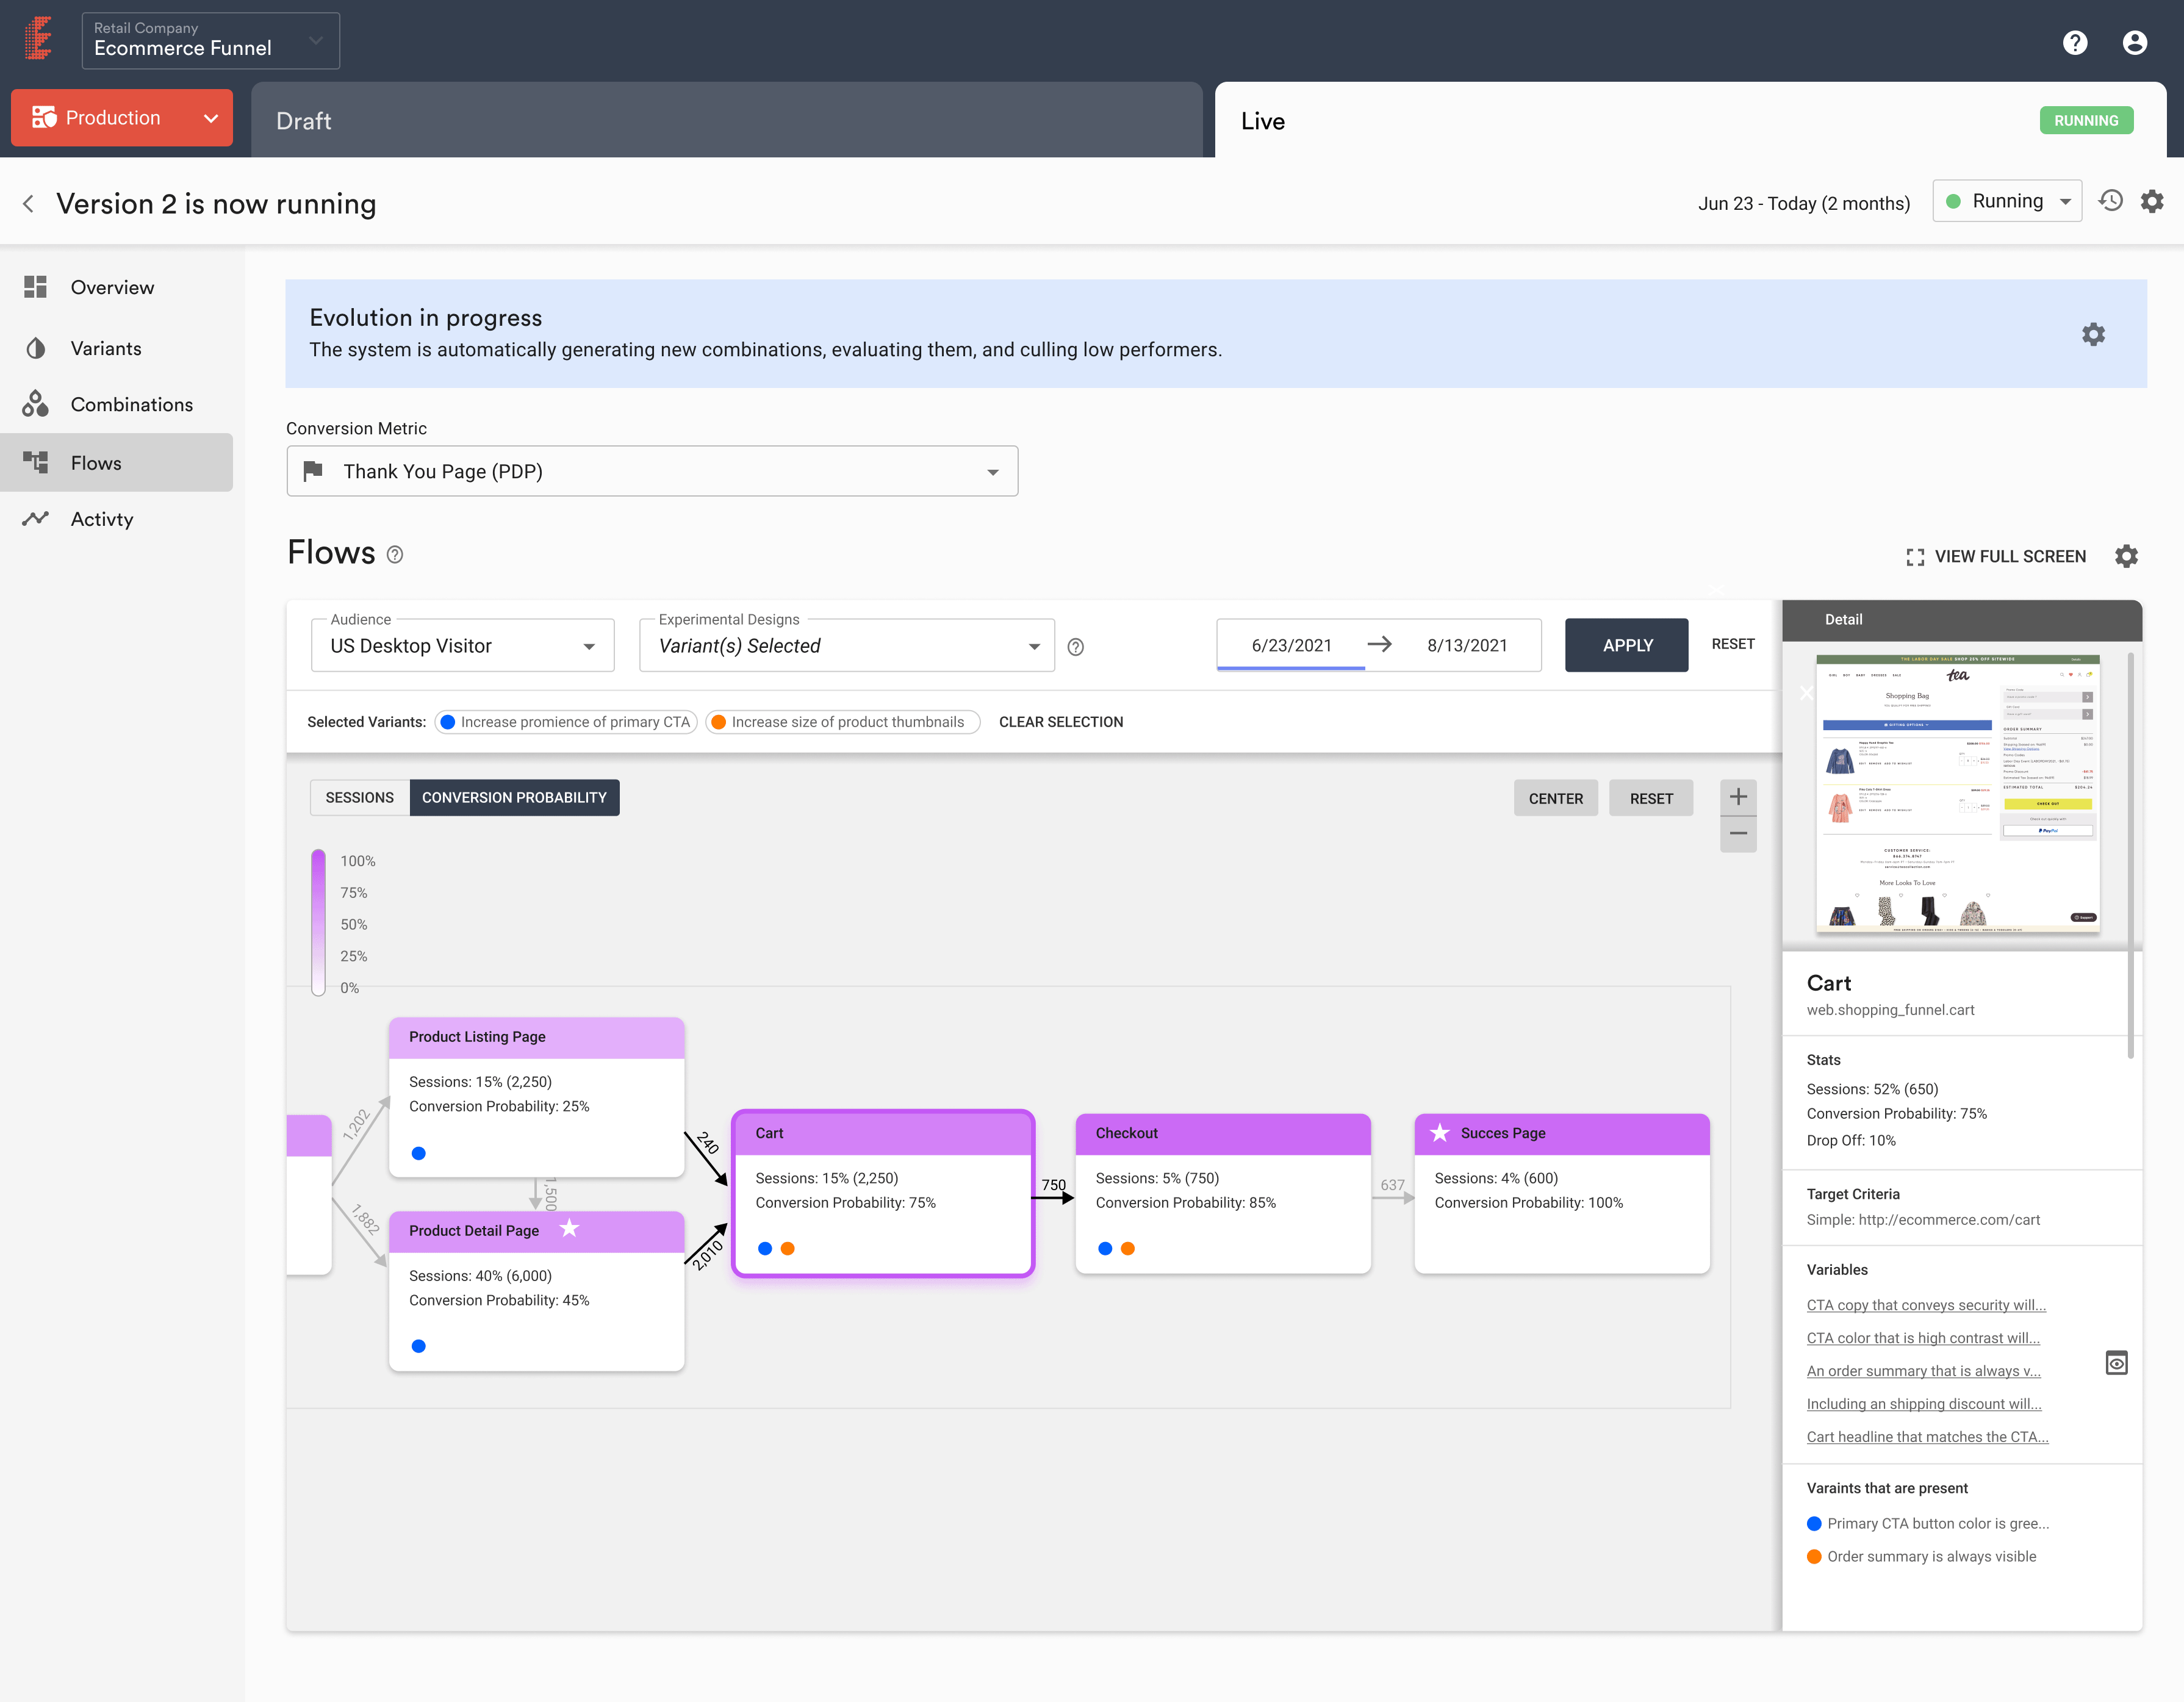Viewport: 2184px width, 1702px height.
Task: Click the fullscreen brackets icon
Action: pos(1915,557)
